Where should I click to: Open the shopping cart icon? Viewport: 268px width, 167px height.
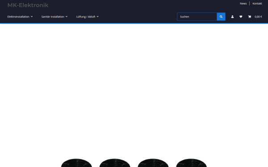click(x=250, y=17)
